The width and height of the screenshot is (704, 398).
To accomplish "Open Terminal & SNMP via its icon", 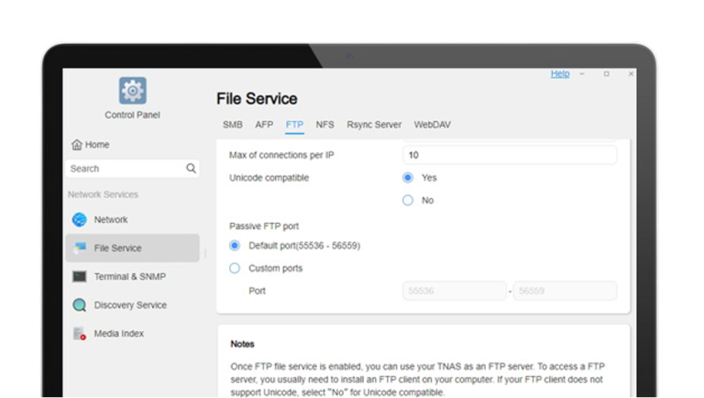I will [x=80, y=277].
